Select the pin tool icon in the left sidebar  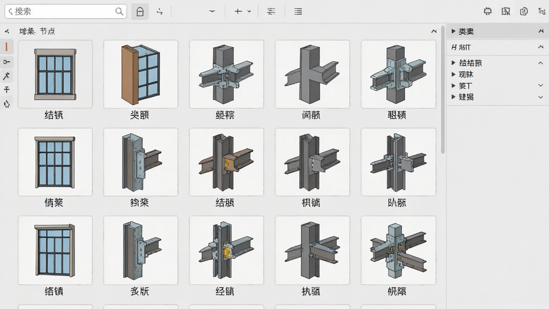(x=6, y=76)
